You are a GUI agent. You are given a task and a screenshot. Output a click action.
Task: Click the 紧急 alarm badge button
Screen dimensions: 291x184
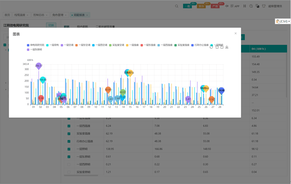point(201,6)
